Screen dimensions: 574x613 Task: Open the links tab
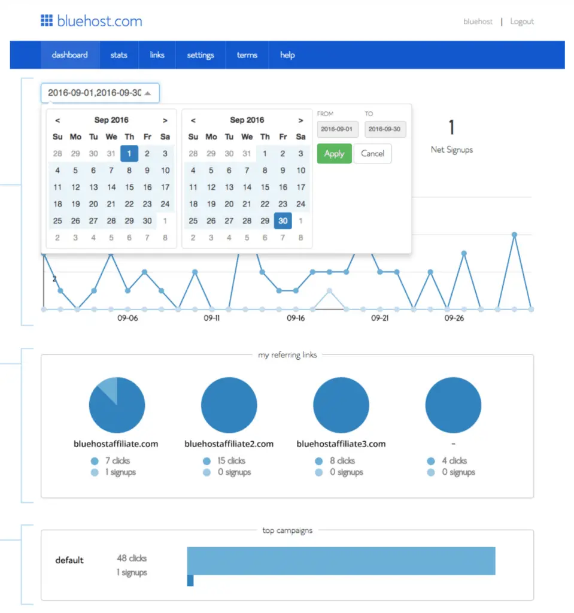[157, 54]
